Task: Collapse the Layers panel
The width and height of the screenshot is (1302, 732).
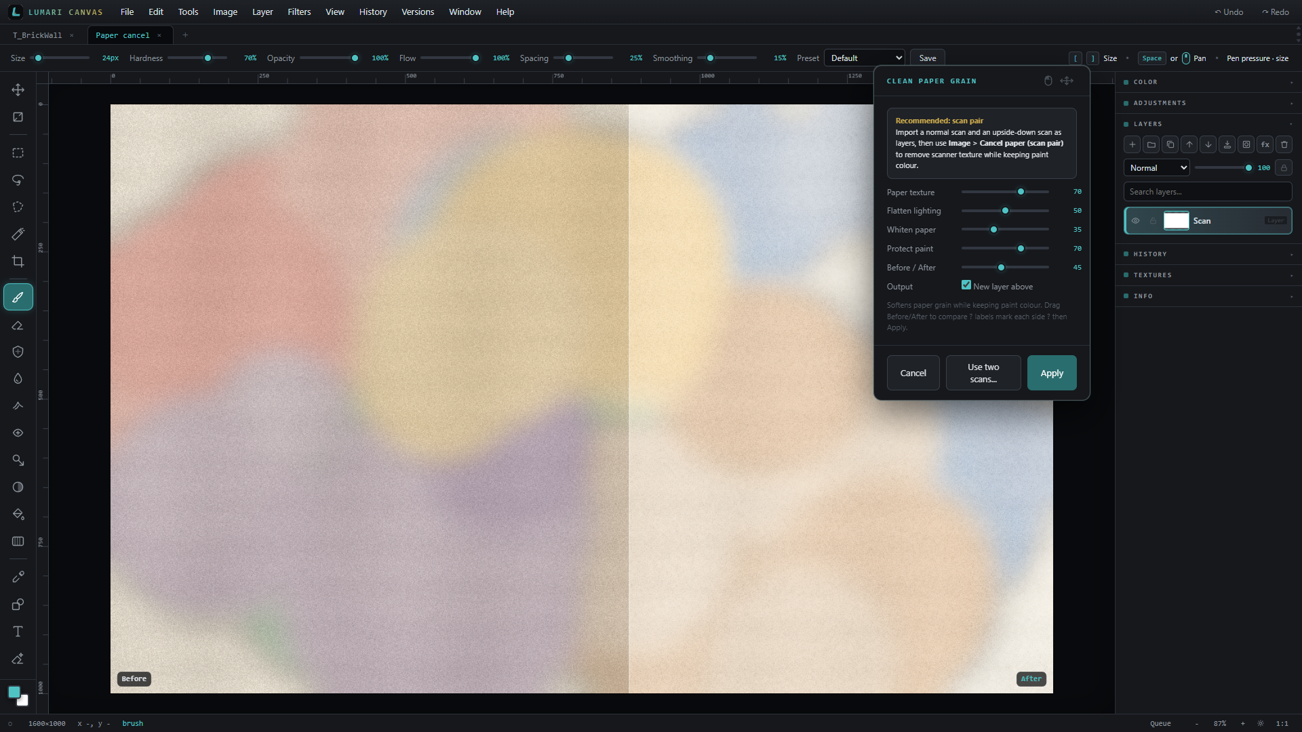Action: (1208, 124)
